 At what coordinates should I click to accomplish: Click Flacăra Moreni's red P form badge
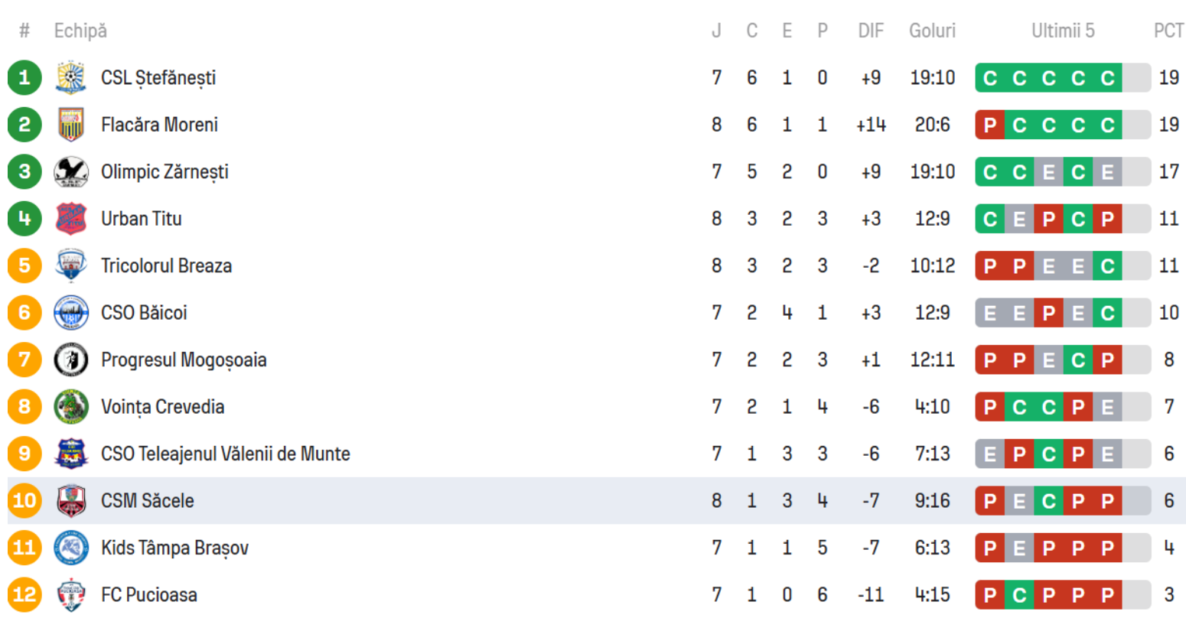[990, 125]
